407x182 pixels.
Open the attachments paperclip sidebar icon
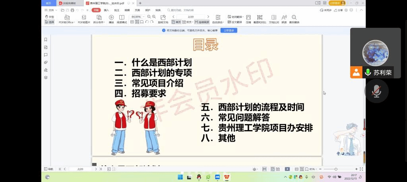point(46,62)
